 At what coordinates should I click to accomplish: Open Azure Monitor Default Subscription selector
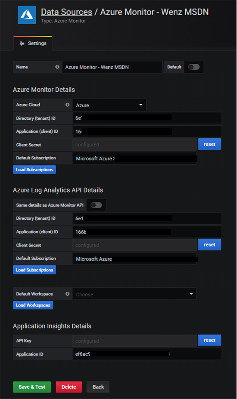click(x=134, y=158)
